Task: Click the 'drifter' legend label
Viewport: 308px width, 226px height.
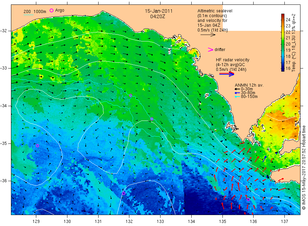Action: point(220,50)
